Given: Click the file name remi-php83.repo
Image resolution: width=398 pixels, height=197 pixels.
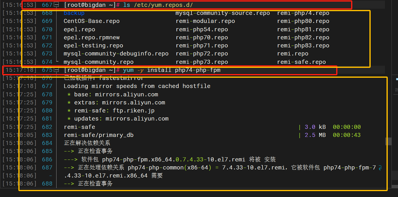Looking at the screenshot, I should click(x=303, y=46).
